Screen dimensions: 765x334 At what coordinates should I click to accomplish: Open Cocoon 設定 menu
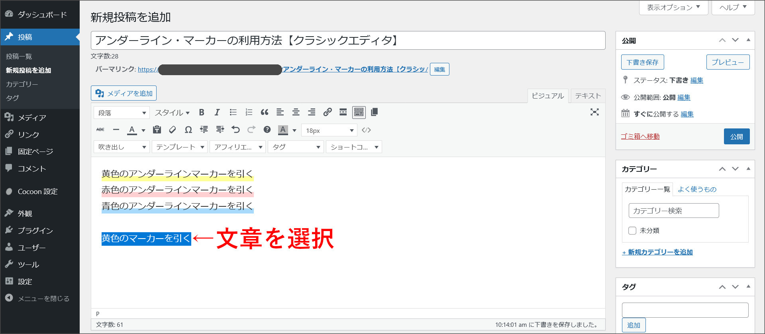[x=40, y=191]
